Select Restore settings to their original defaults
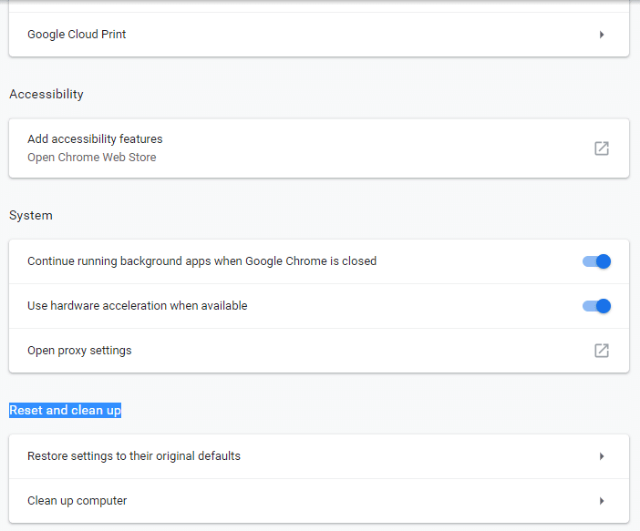Viewport: 640px width, 531px height. pos(134,456)
